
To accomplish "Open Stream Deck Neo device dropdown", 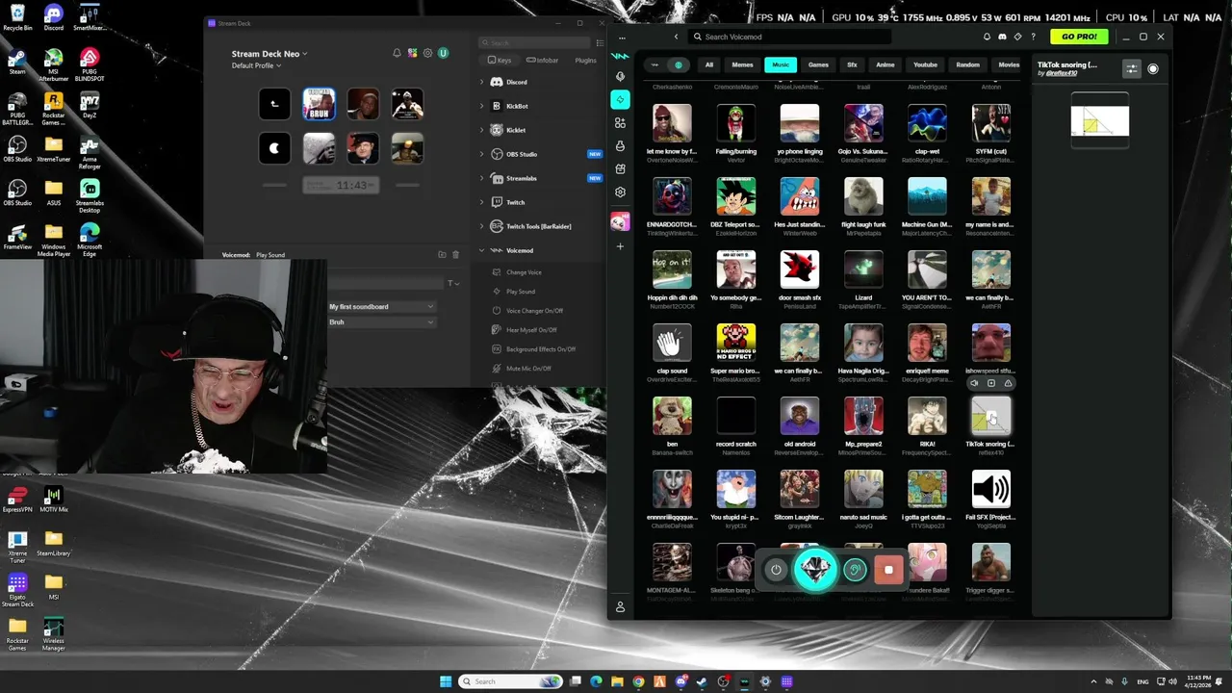I will (x=269, y=54).
